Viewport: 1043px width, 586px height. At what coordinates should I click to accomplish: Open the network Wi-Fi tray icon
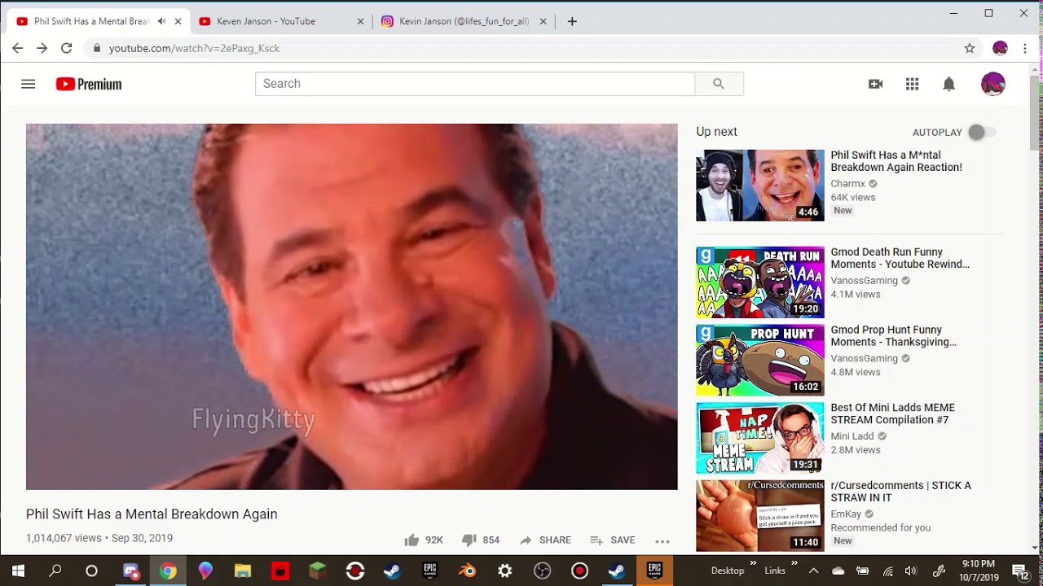tap(888, 571)
